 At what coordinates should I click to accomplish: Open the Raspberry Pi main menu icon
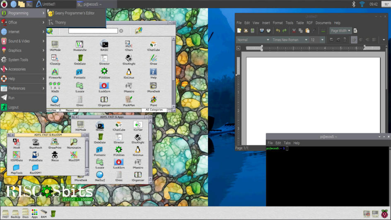[4, 4]
